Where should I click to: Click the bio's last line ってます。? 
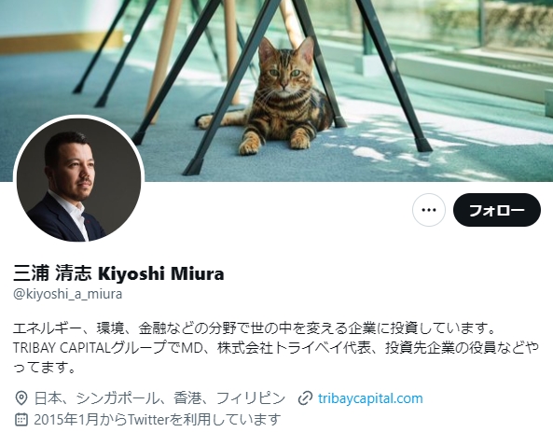point(45,368)
